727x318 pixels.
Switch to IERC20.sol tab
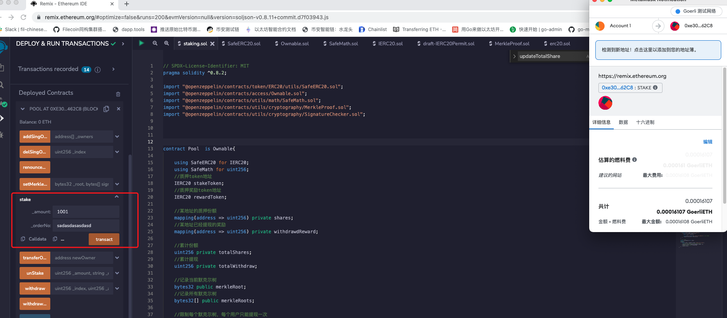click(388, 44)
